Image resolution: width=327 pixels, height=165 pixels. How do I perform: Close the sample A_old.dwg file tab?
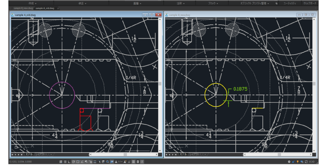point(58,8)
